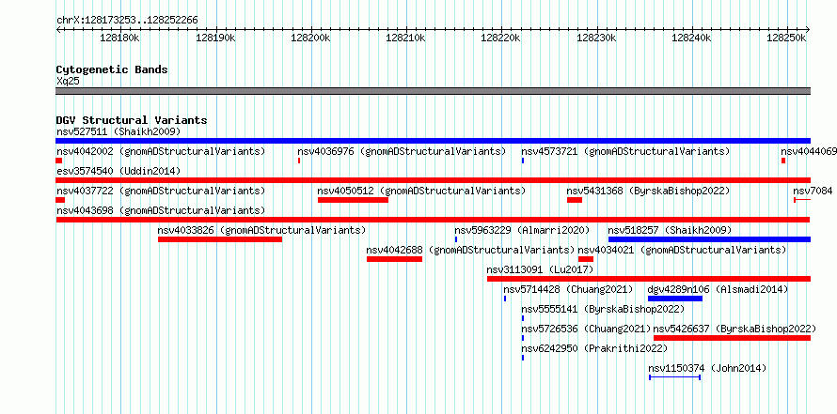The height and width of the screenshot is (414, 837).
Task: Click the red esv3574540 variant bar
Action: pos(433,180)
